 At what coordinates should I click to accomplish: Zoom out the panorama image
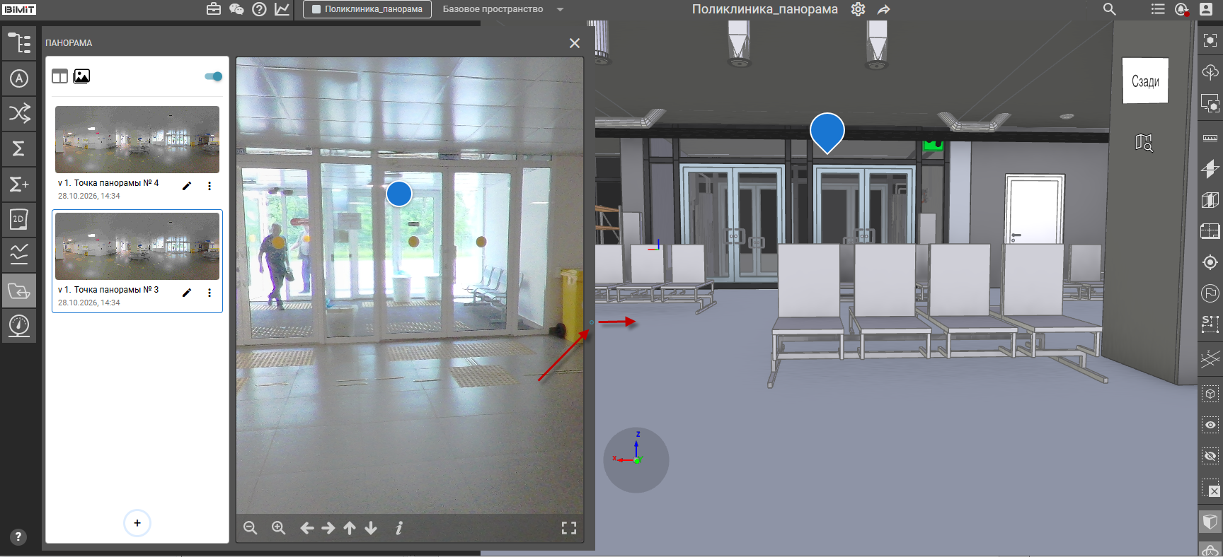tap(251, 528)
